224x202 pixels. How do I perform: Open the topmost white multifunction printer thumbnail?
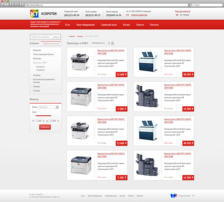[x=80, y=62]
